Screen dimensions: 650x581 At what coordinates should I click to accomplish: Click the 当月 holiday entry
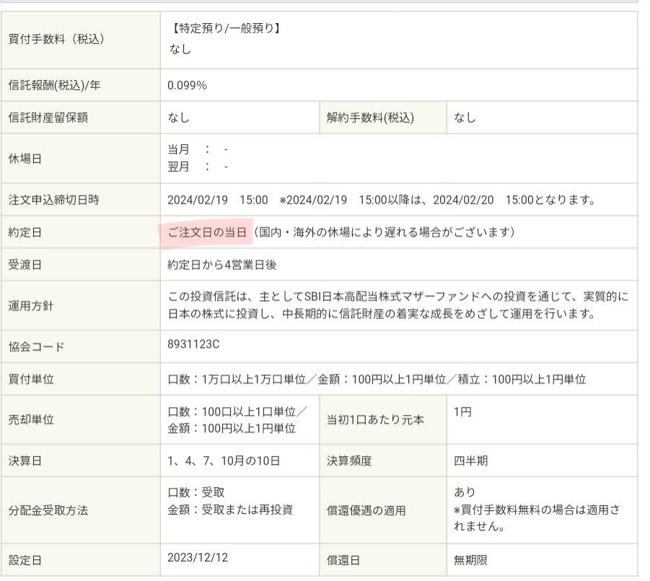click(x=198, y=149)
